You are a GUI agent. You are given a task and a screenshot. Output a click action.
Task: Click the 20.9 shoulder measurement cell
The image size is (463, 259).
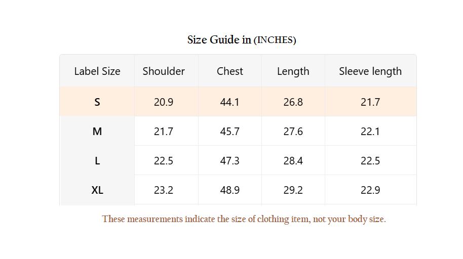[164, 102]
